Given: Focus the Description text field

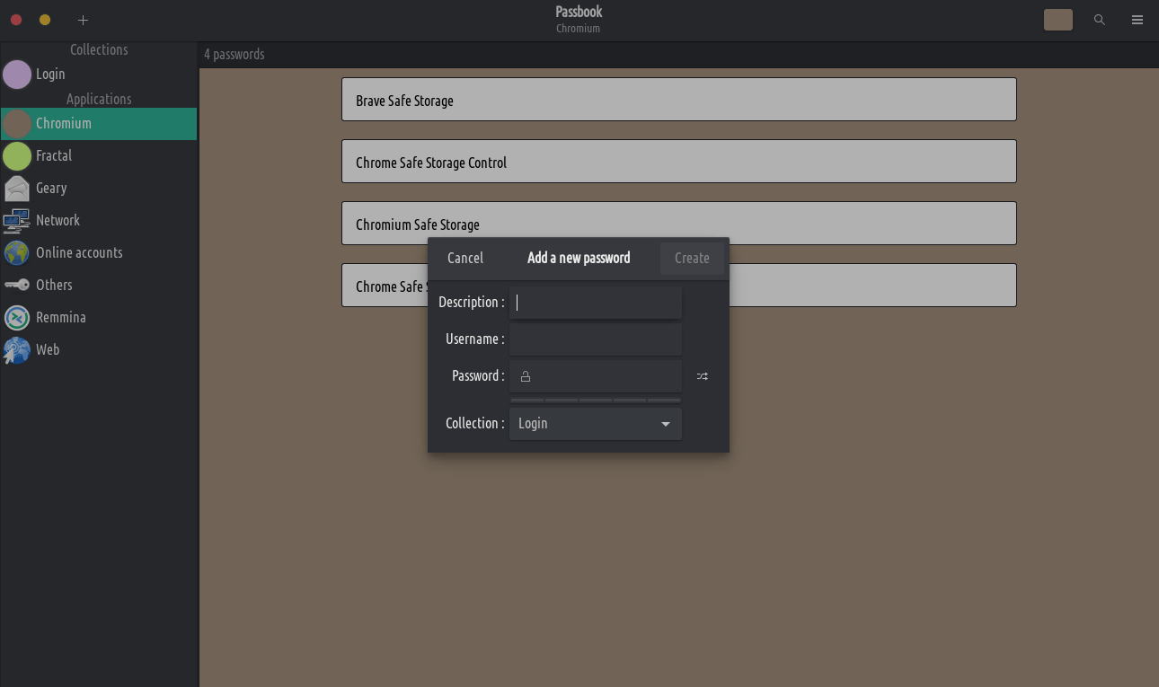Looking at the screenshot, I should [595, 303].
